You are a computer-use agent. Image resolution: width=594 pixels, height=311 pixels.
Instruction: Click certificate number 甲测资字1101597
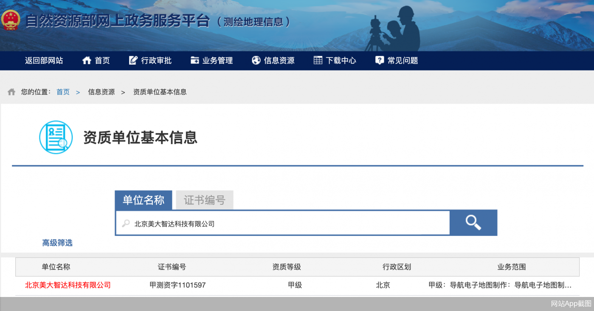click(x=177, y=285)
